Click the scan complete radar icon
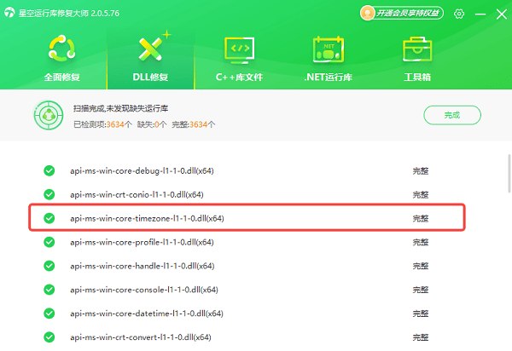This screenshot has height=351, width=512. click(49, 115)
